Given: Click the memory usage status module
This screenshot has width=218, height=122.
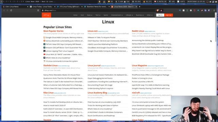Looking at the screenshot, I should tap(160, 1).
